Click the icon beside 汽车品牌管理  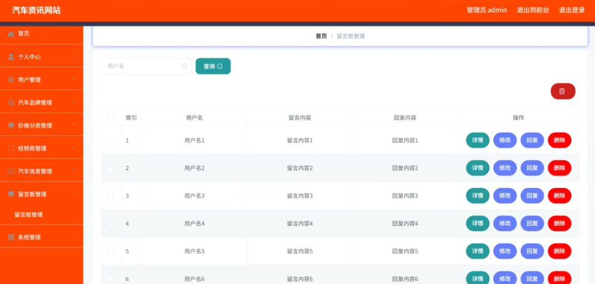[11, 102]
